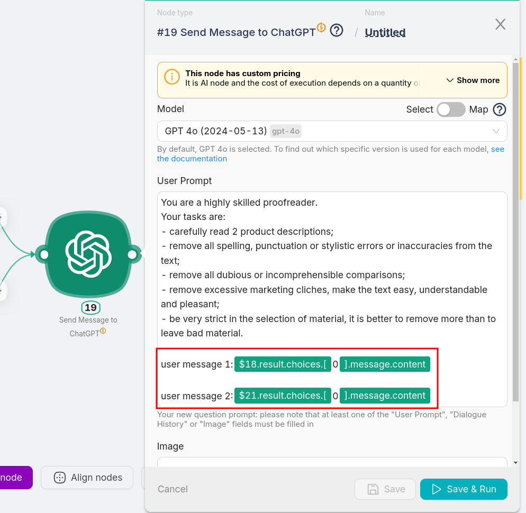Click the scrollbar down arrow
The width and height of the screenshot is (526, 513).
point(515,463)
